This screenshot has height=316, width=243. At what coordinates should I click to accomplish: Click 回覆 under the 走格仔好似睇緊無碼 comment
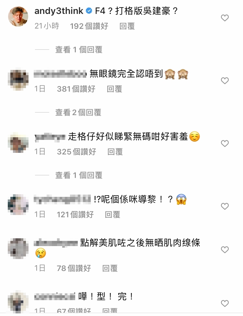115,152
